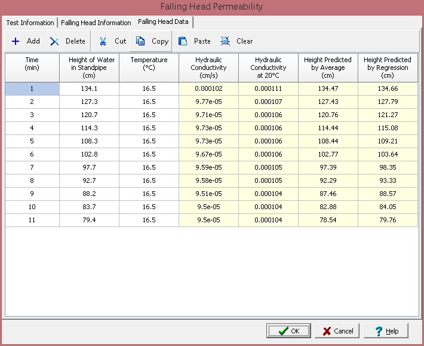Screen dimensions: 424x346
Task: Select the temperature cell in row 5
Action: pyautogui.click(x=149, y=141)
